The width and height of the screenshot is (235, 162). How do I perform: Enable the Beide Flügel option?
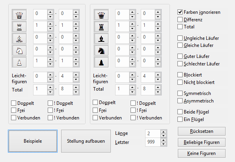tap(180, 112)
